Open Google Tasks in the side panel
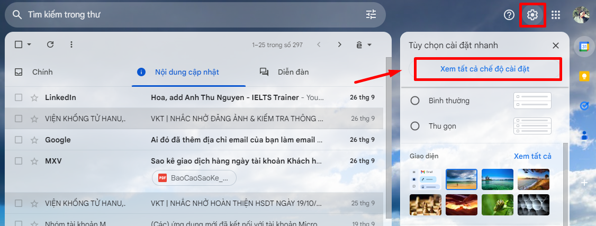Image resolution: width=596 pixels, height=226 pixels. click(584, 106)
